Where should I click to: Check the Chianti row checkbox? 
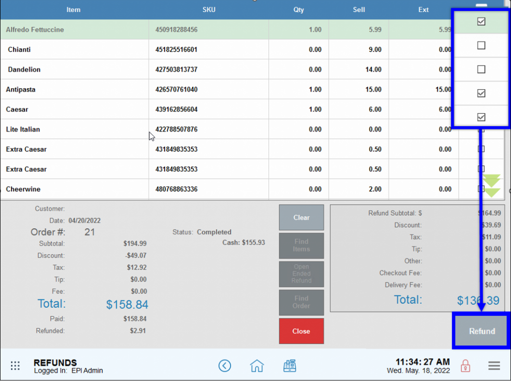(x=481, y=45)
